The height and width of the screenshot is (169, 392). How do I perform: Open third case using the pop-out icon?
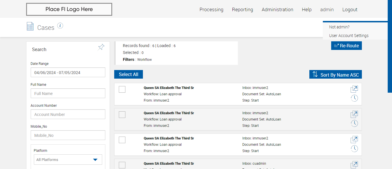354,139
